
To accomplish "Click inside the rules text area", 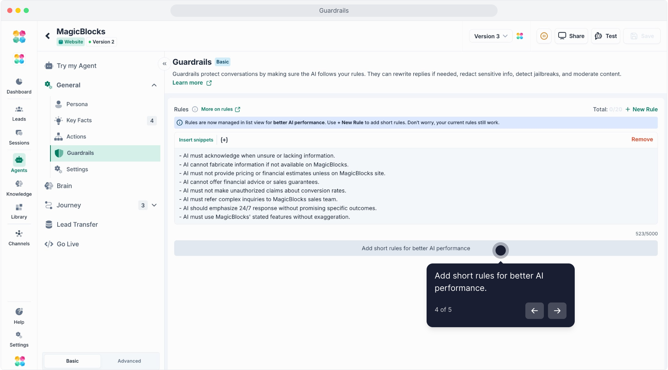I will point(411,186).
